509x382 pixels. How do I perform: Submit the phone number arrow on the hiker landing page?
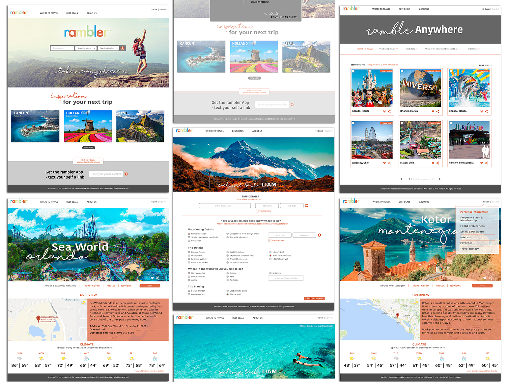coord(126,174)
